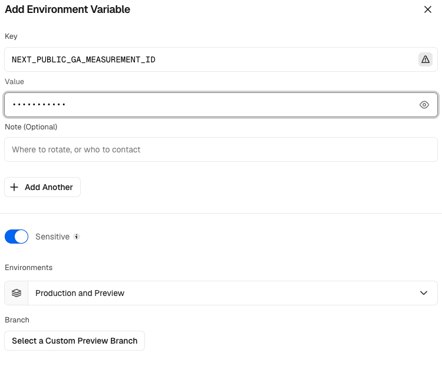Click the Sensitive info icon
Image resolution: width=442 pixels, height=386 pixels.
click(x=77, y=237)
